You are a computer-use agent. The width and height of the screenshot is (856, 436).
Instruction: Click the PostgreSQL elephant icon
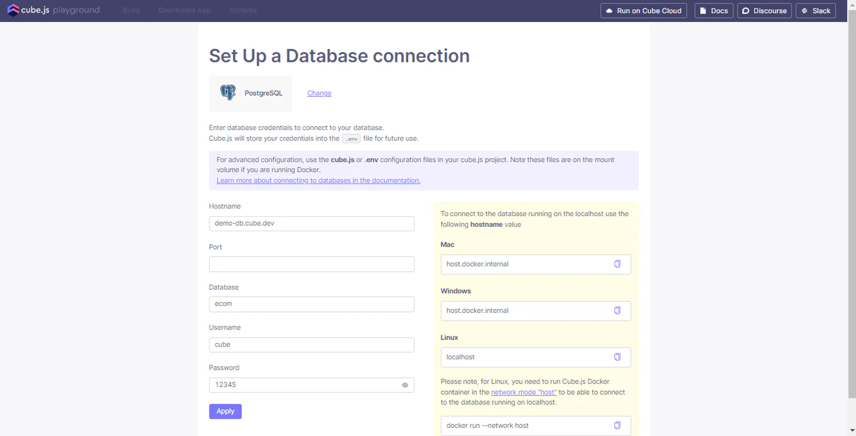click(x=228, y=93)
